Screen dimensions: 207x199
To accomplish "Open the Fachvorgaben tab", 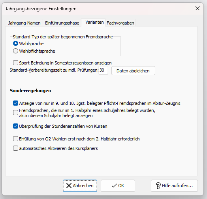I will 120,23.
